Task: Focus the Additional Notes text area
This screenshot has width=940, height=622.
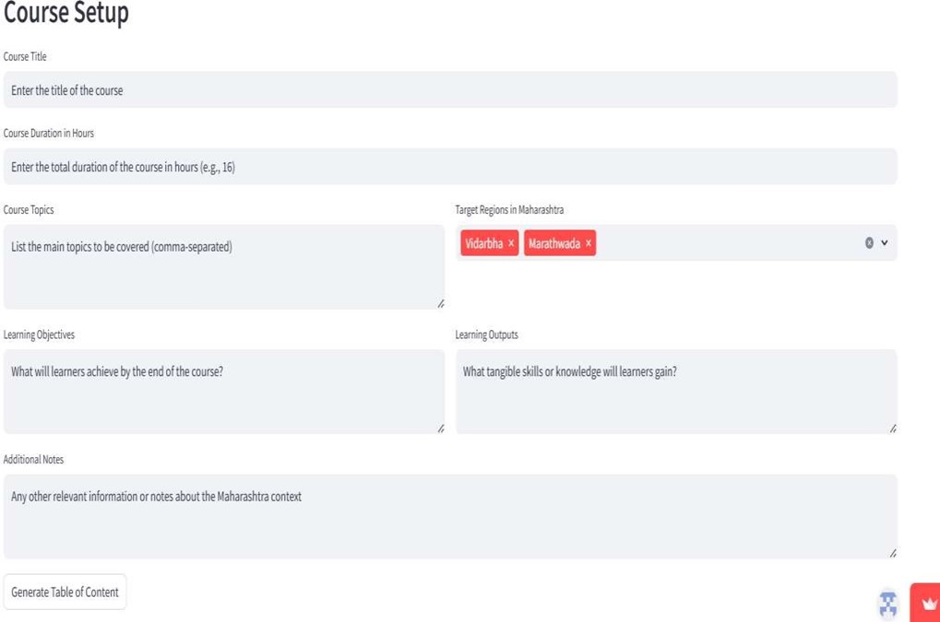Action: click(x=450, y=517)
